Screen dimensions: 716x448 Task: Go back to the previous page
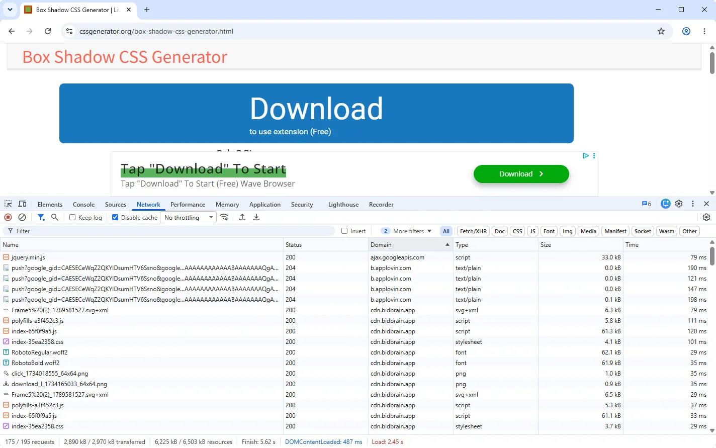12,31
